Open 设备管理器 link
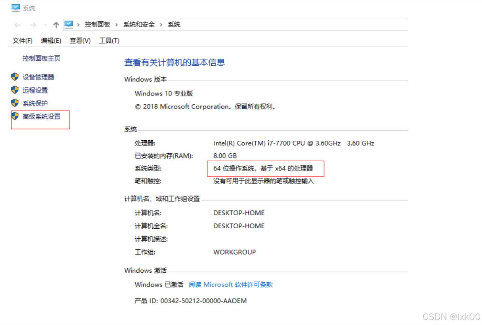 tap(39, 77)
